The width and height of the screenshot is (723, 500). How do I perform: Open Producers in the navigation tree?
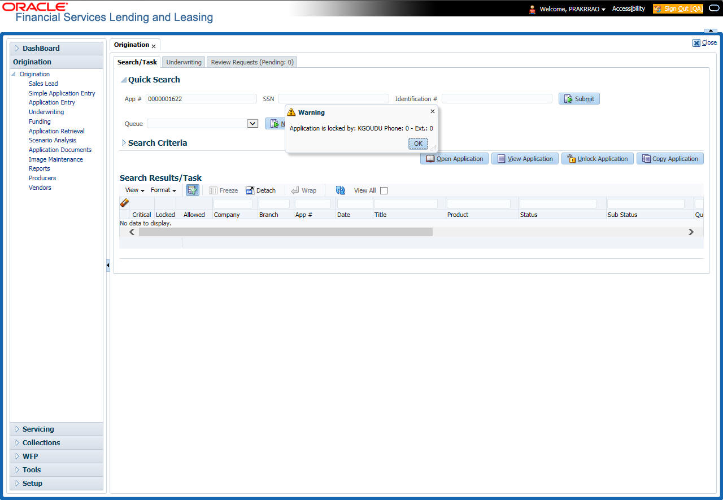pyautogui.click(x=42, y=178)
